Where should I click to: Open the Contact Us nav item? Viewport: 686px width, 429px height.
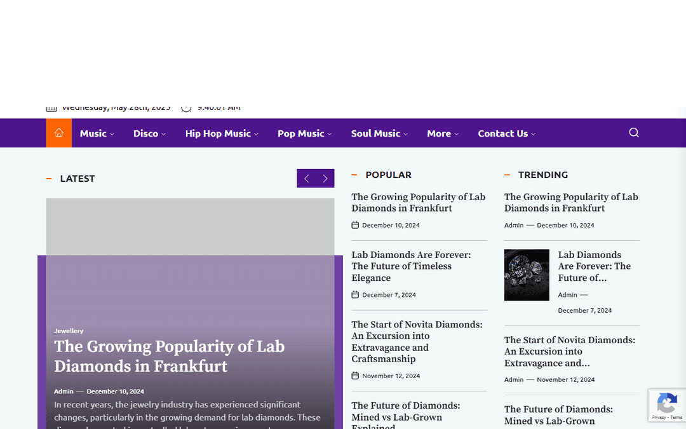(502, 133)
